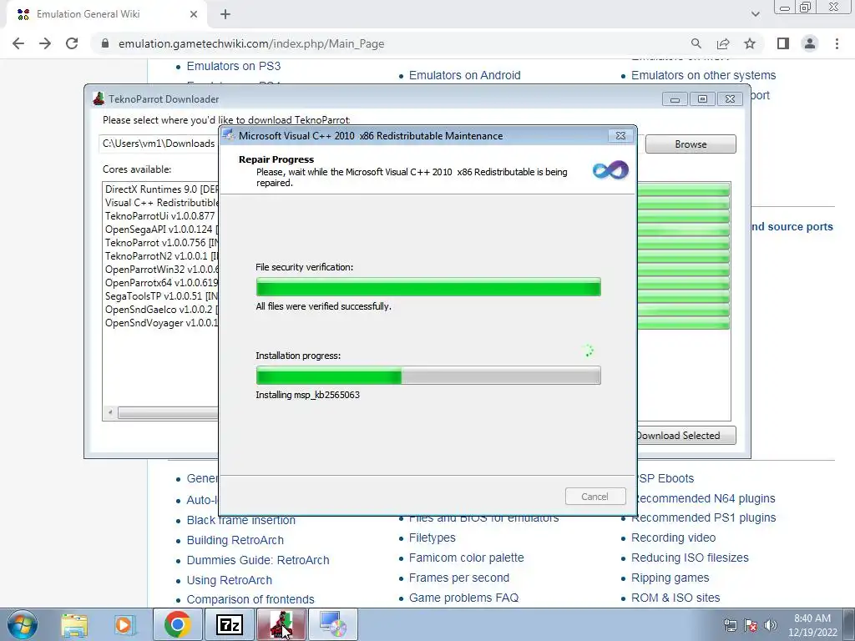
Task: Open Game problems FAQ link
Action: [x=463, y=598]
